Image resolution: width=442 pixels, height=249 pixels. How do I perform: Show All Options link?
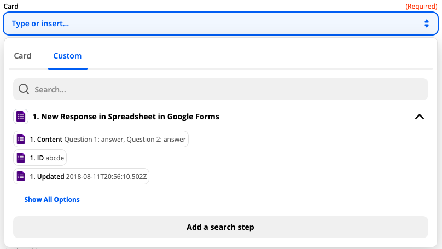point(52,200)
